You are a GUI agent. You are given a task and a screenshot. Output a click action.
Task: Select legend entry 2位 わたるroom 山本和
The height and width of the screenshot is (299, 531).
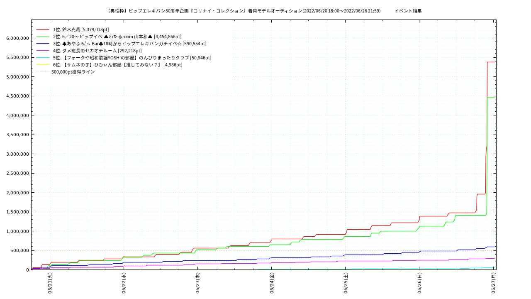click(117, 37)
